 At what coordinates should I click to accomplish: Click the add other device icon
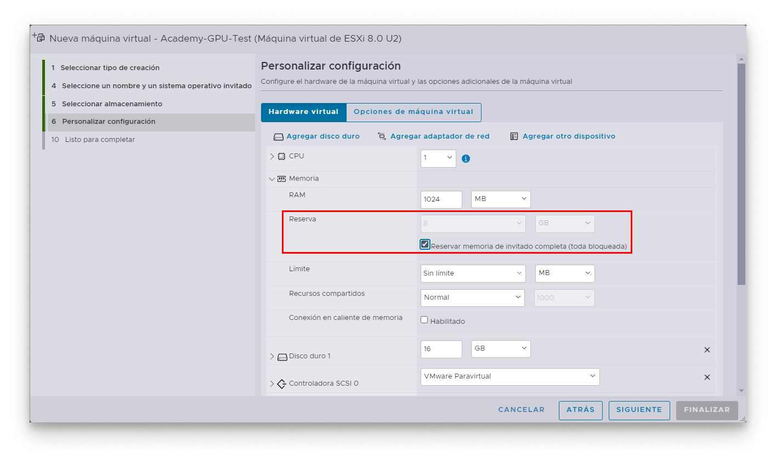(x=514, y=136)
